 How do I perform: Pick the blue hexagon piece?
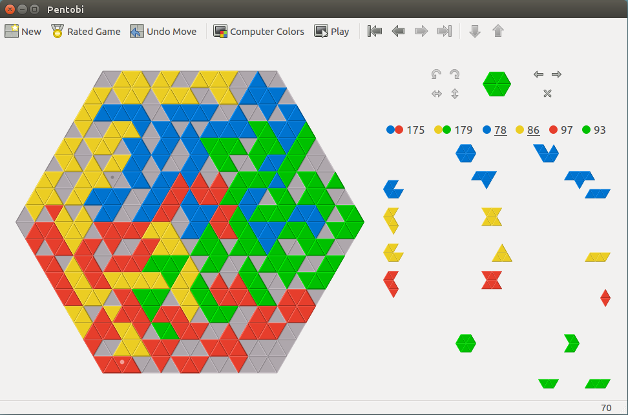click(x=465, y=153)
